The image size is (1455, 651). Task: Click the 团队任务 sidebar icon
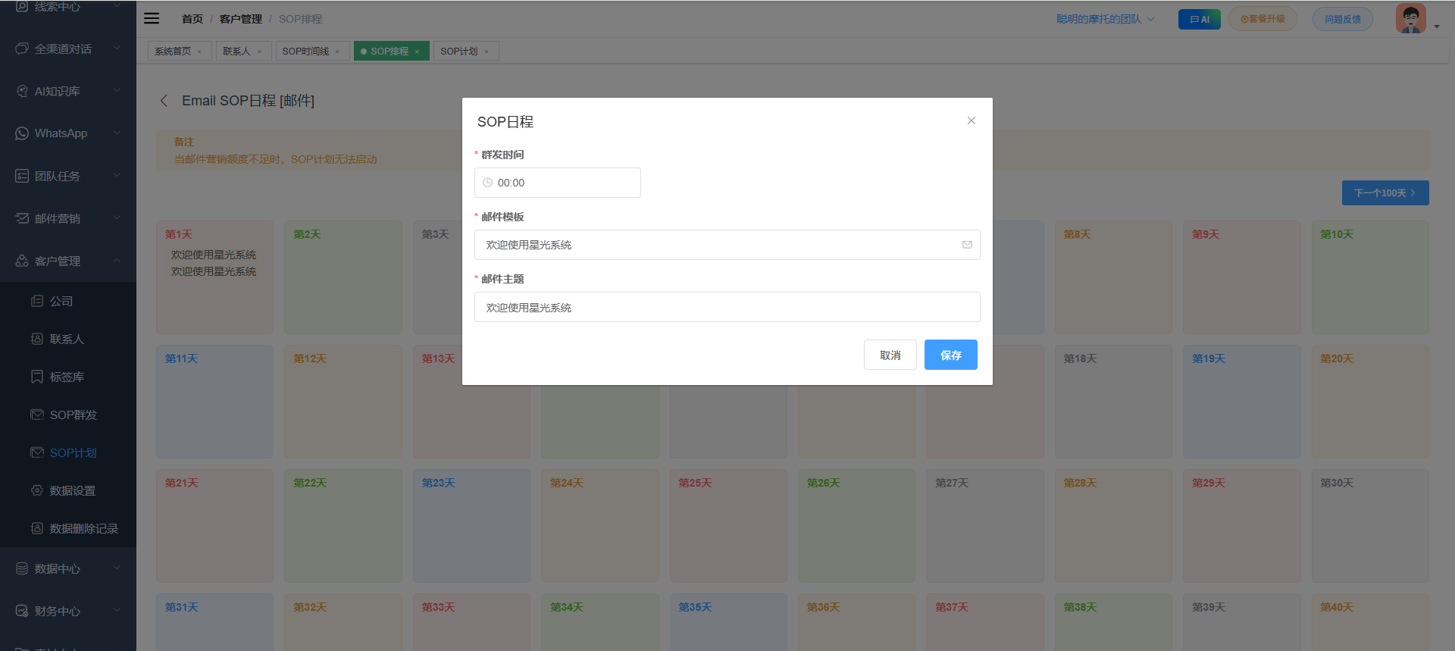(22, 176)
